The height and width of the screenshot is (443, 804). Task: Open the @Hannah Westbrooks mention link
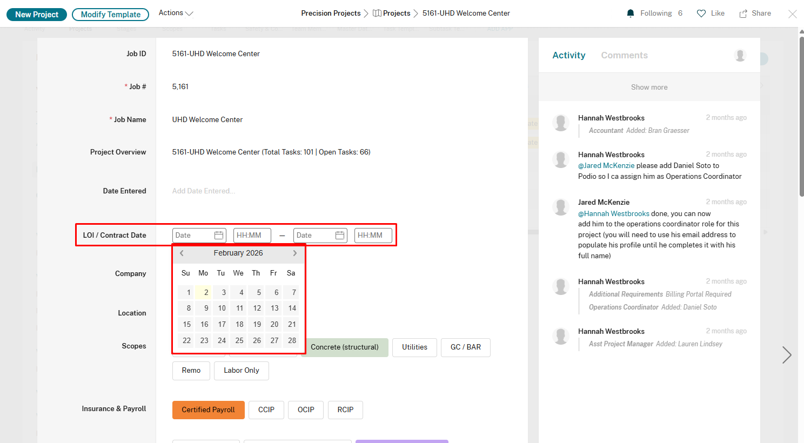pos(614,214)
